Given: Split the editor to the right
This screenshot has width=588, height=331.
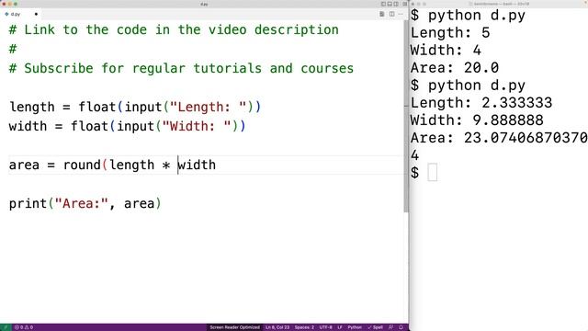Looking at the screenshot, I should pyautogui.click(x=392, y=15).
